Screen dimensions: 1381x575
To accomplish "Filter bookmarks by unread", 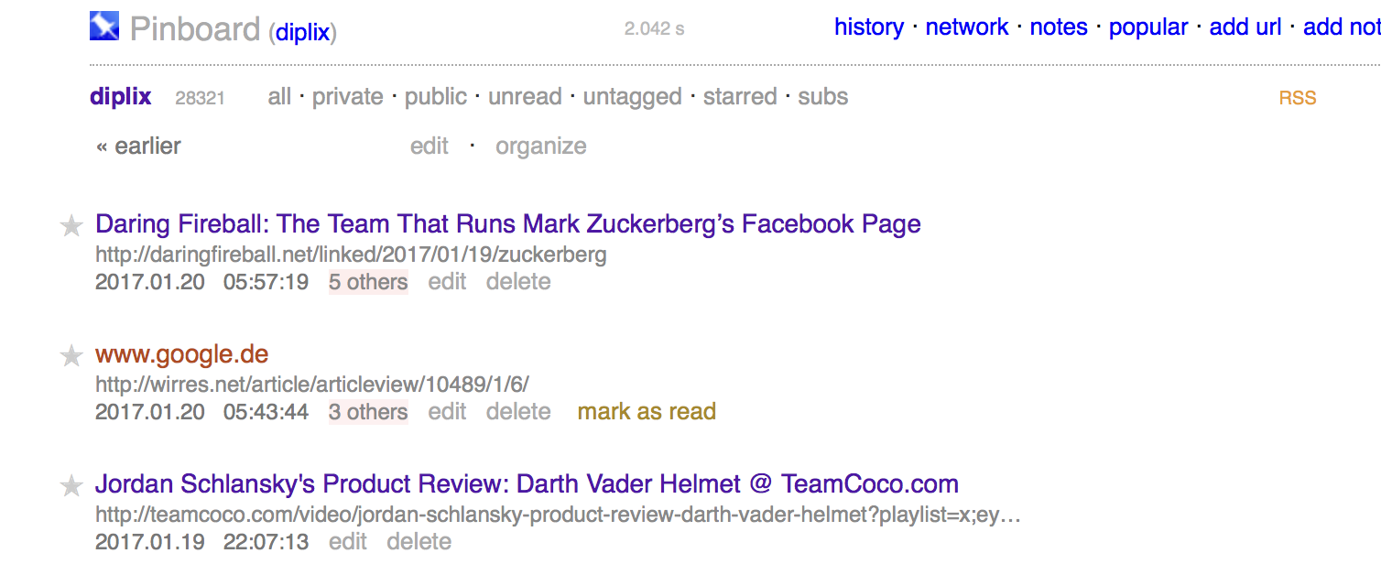I will [525, 97].
